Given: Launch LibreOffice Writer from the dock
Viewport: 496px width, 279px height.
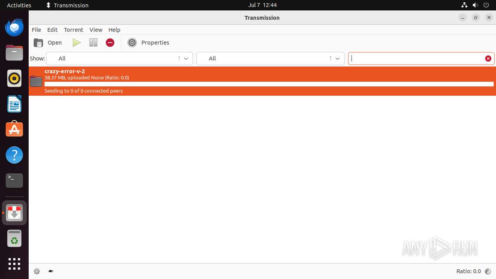Looking at the screenshot, I should (14, 104).
